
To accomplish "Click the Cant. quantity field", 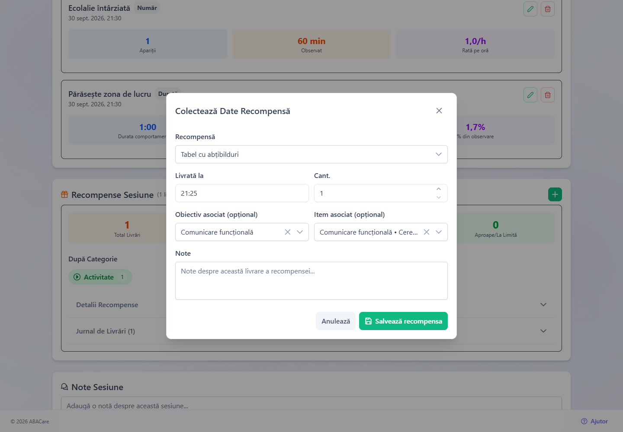I will coord(381,193).
